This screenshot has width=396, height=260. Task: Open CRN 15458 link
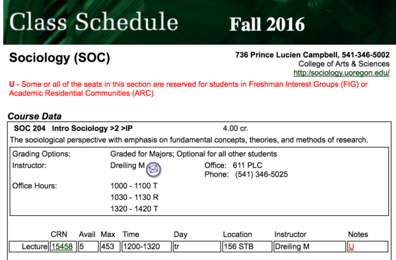click(x=62, y=246)
